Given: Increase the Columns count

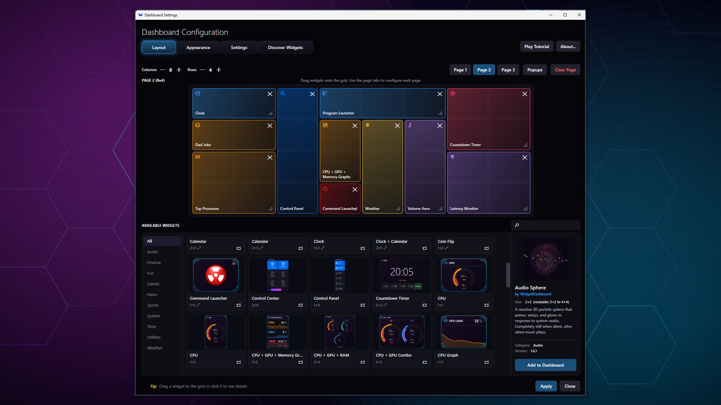Looking at the screenshot, I should coord(179,70).
